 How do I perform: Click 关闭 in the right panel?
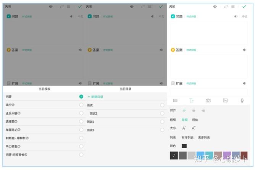coord(172,6)
